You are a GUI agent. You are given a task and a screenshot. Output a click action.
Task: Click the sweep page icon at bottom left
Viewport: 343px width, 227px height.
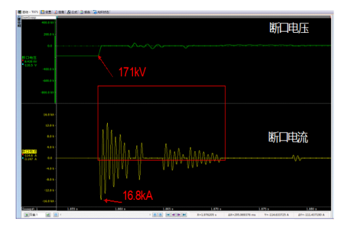26,215
